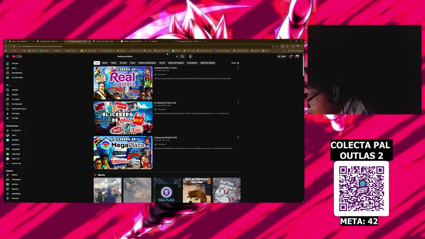Screen dimensions: 425x239
Task: Open the browser extensions puzzle icon
Action: pos(287,46)
